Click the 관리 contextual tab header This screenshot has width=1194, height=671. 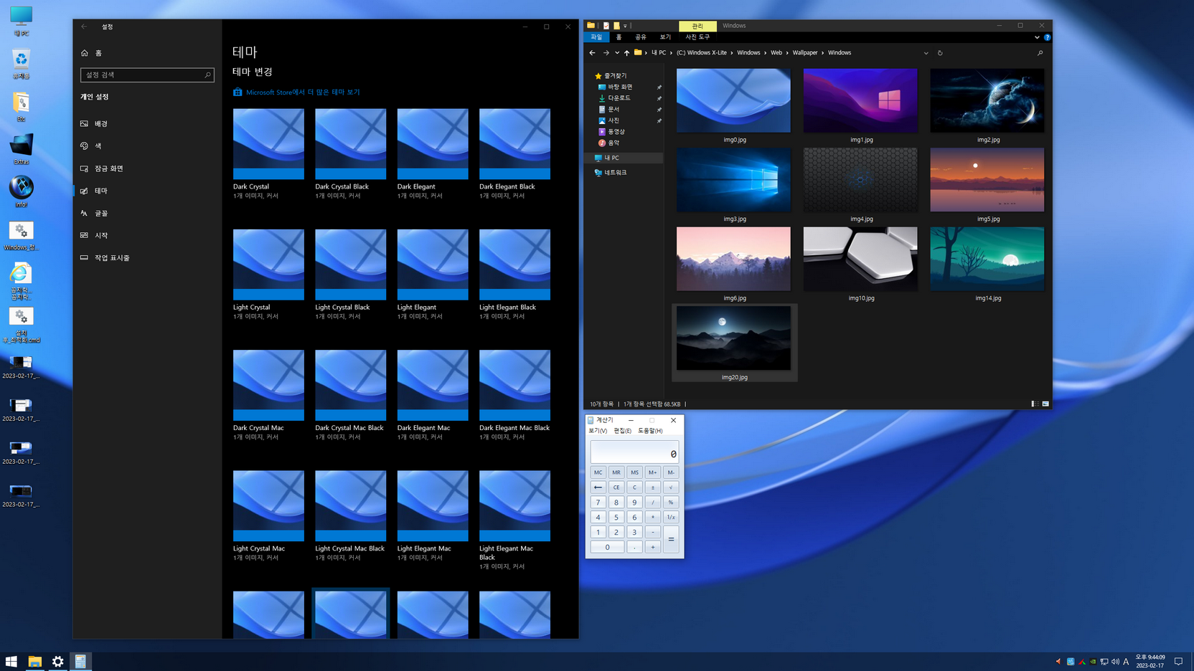[697, 26]
